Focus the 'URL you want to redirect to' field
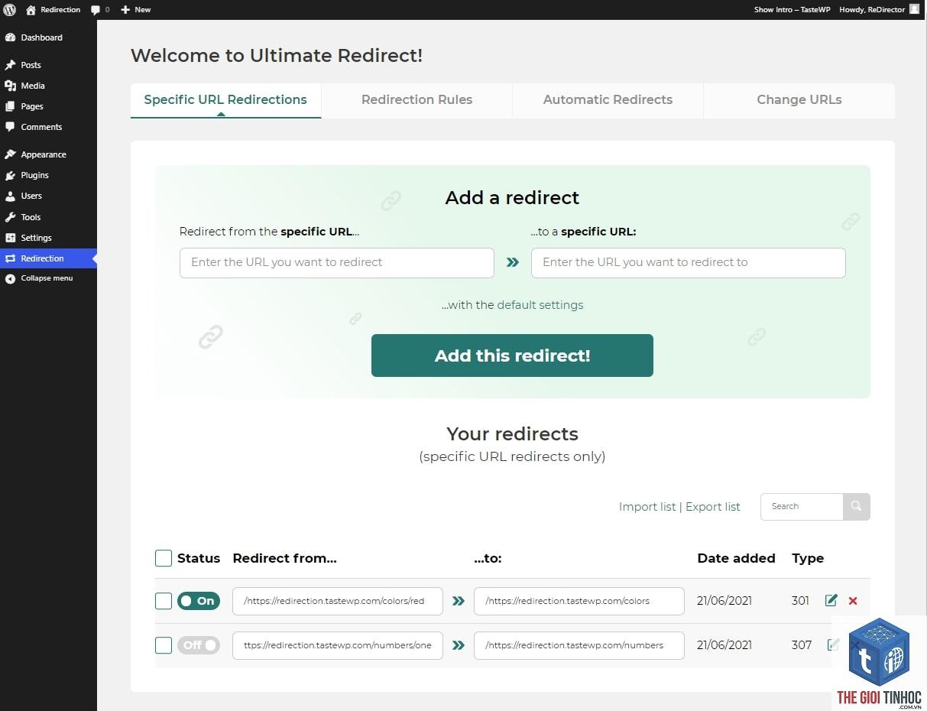 tap(689, 262)
